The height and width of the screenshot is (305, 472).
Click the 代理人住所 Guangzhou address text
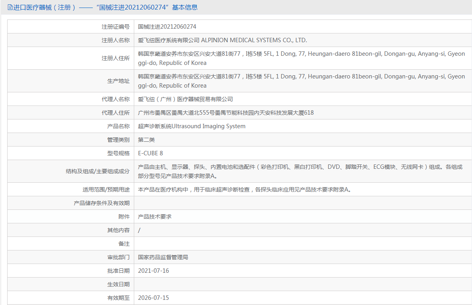pos(226,113)
